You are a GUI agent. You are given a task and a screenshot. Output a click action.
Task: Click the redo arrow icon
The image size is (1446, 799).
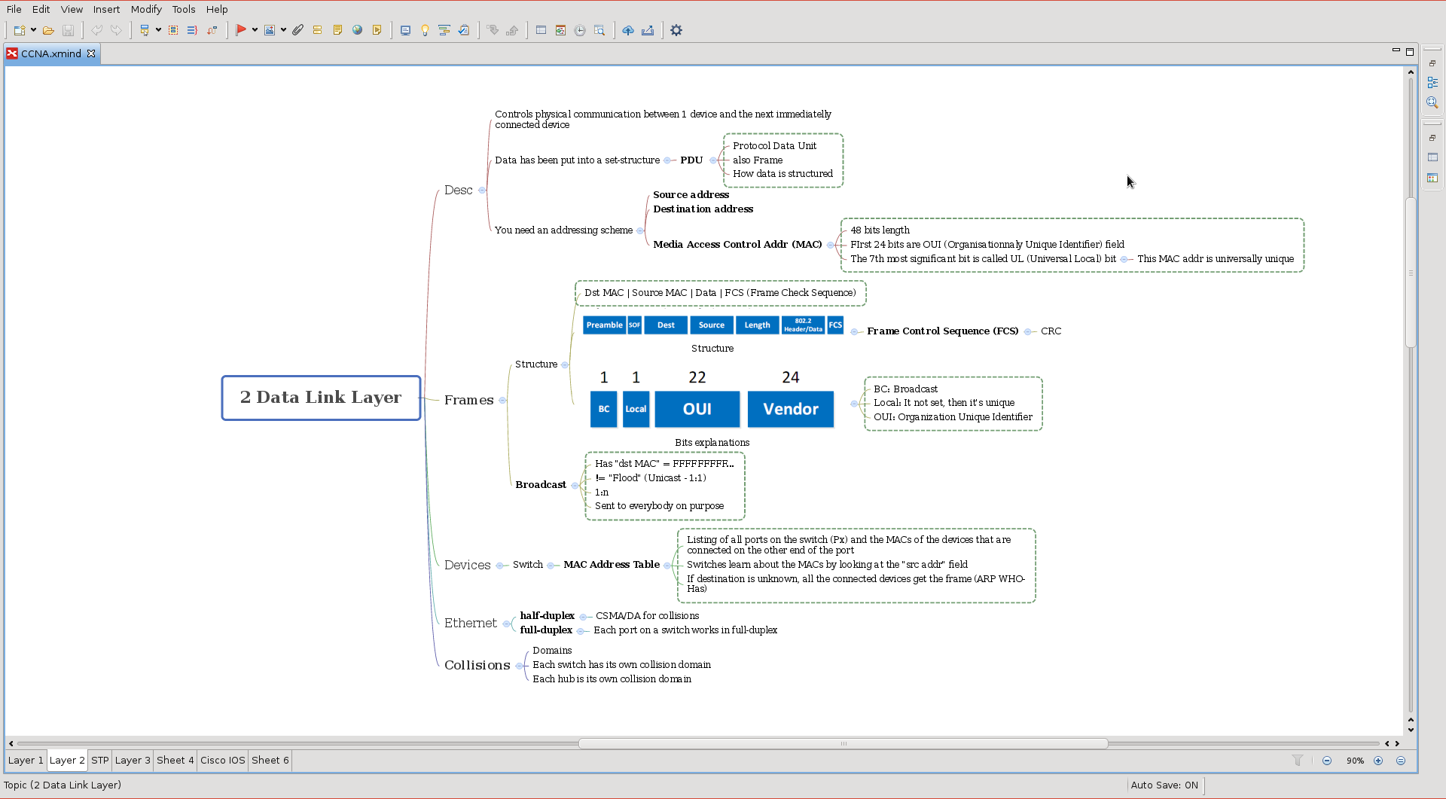point(116,30)
